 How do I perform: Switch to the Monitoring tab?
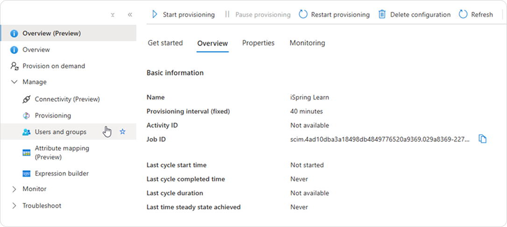click(x=307, y=43)
